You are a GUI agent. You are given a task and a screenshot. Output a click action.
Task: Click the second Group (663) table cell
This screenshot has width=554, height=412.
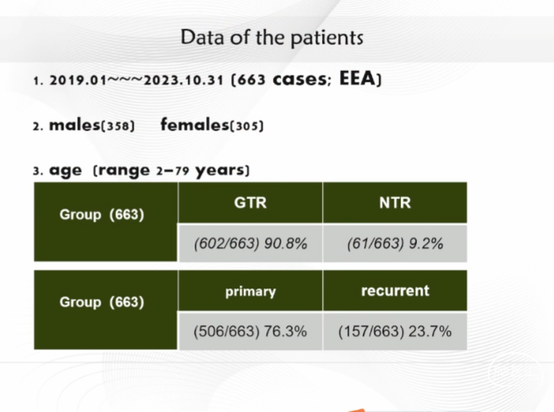105,310
